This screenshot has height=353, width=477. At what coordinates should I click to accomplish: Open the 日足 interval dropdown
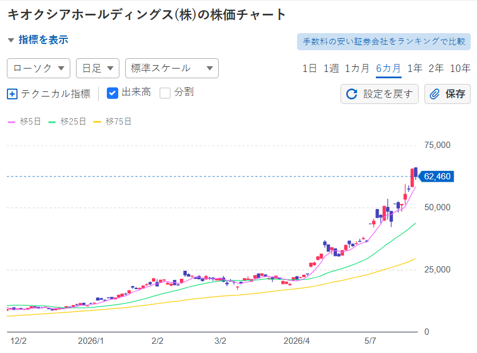98,69
